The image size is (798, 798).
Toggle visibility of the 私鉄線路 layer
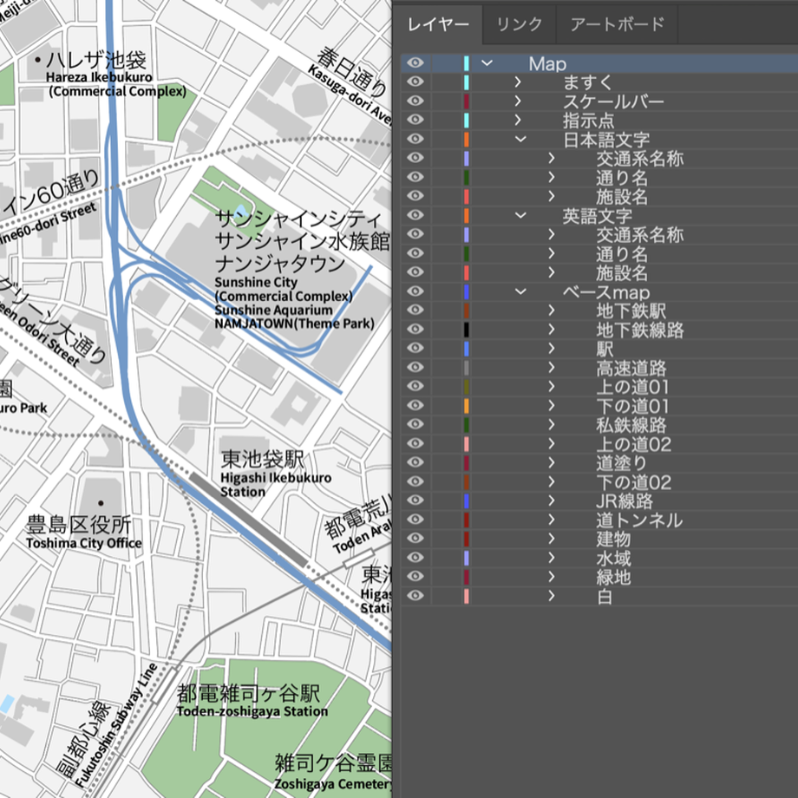(x=415, y=424)
